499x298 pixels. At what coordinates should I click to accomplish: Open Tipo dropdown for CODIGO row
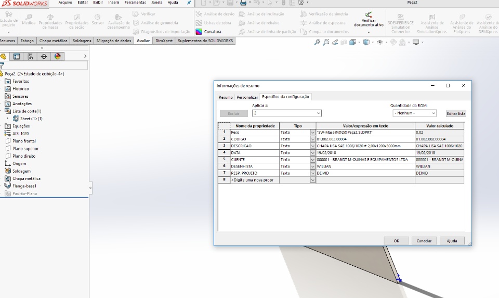(x=312, y=139)
